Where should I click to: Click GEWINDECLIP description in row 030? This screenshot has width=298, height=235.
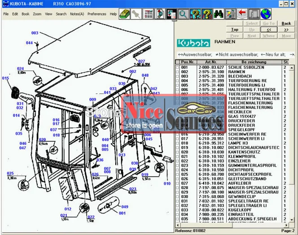click(x=242, y=197)
